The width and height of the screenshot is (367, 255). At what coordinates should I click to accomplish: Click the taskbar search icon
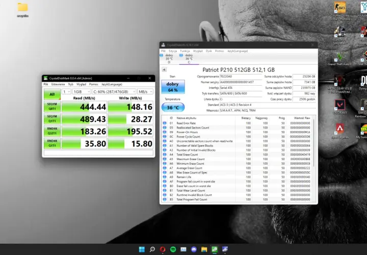(152, 249)
